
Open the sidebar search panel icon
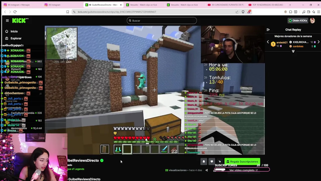pyautogui.click(x=296, y=12)
